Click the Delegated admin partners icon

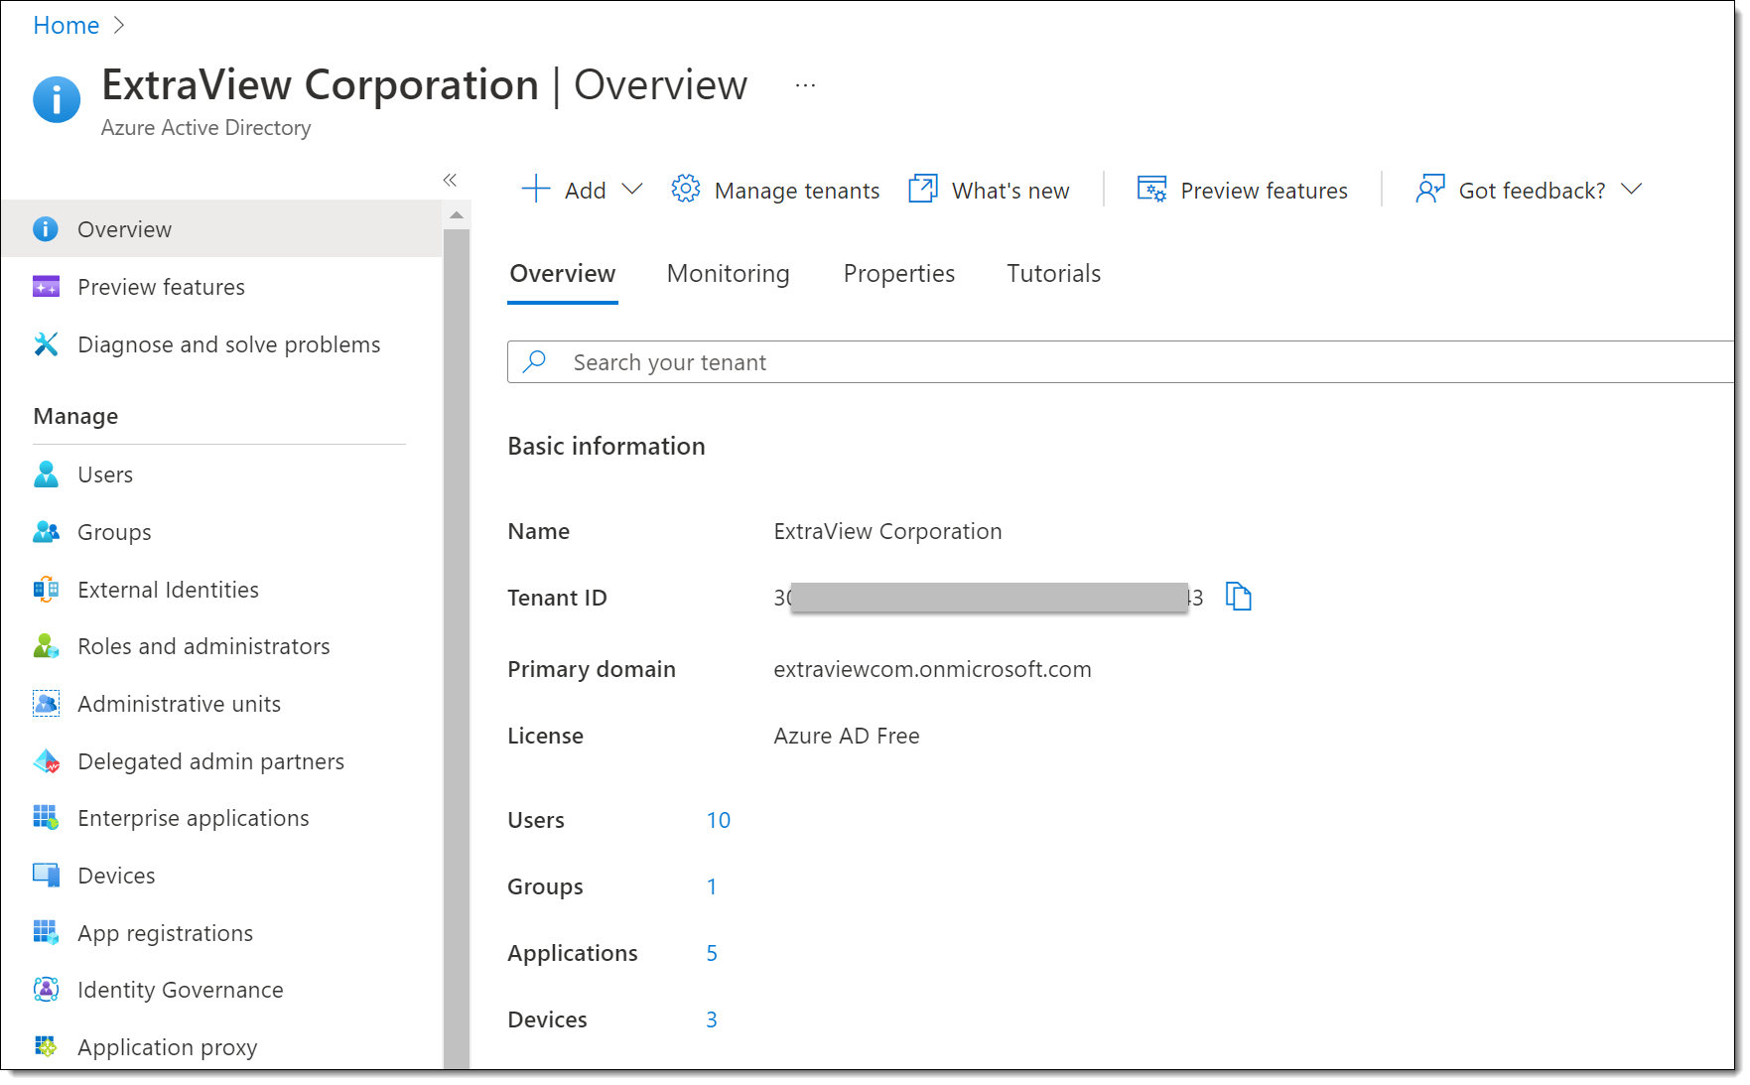pos(46,761)
